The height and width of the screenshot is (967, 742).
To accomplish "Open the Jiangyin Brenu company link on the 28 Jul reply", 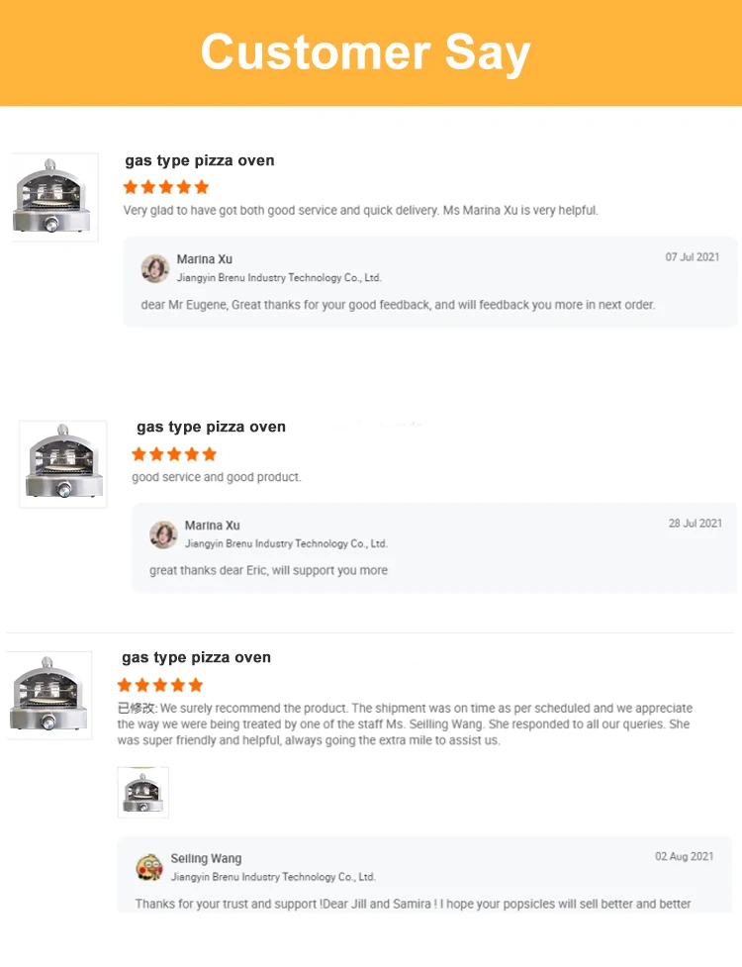I will coord(286,543).
